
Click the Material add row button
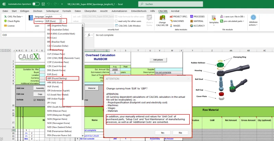(x=91, y=88)
